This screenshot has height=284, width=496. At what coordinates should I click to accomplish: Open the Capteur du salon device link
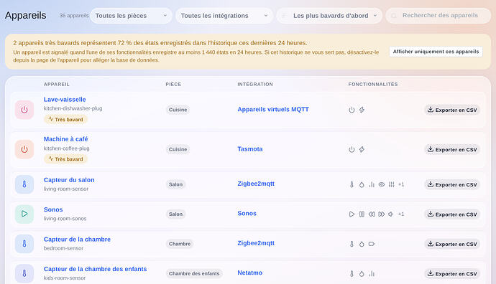69,180
